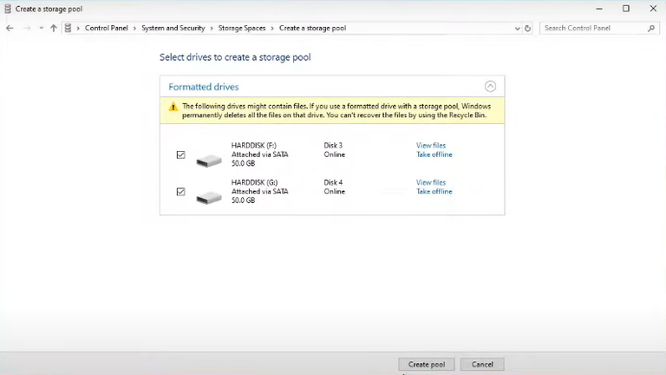
Task: Take Disk 4 offline
Action: [434, 191]
